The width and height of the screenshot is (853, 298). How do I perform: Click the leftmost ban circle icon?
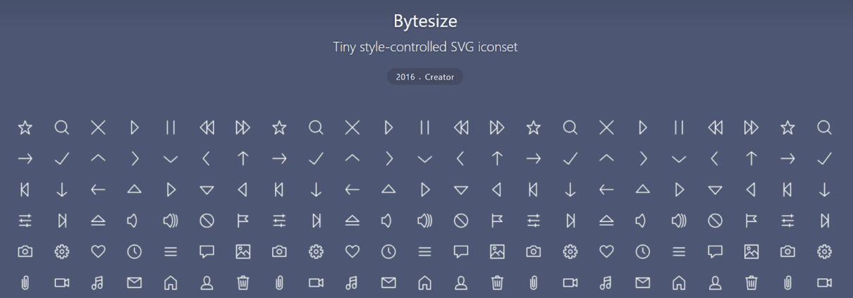[x=207, y=221]
